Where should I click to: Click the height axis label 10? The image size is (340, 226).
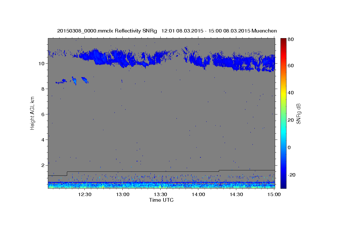[x=42, y=64]
